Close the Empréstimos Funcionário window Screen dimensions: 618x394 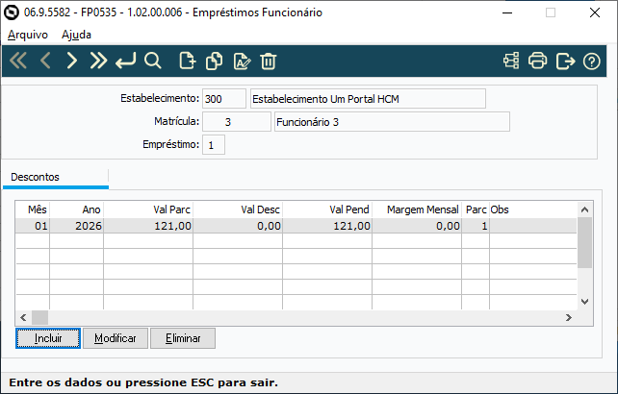click(x=595, y=13)
